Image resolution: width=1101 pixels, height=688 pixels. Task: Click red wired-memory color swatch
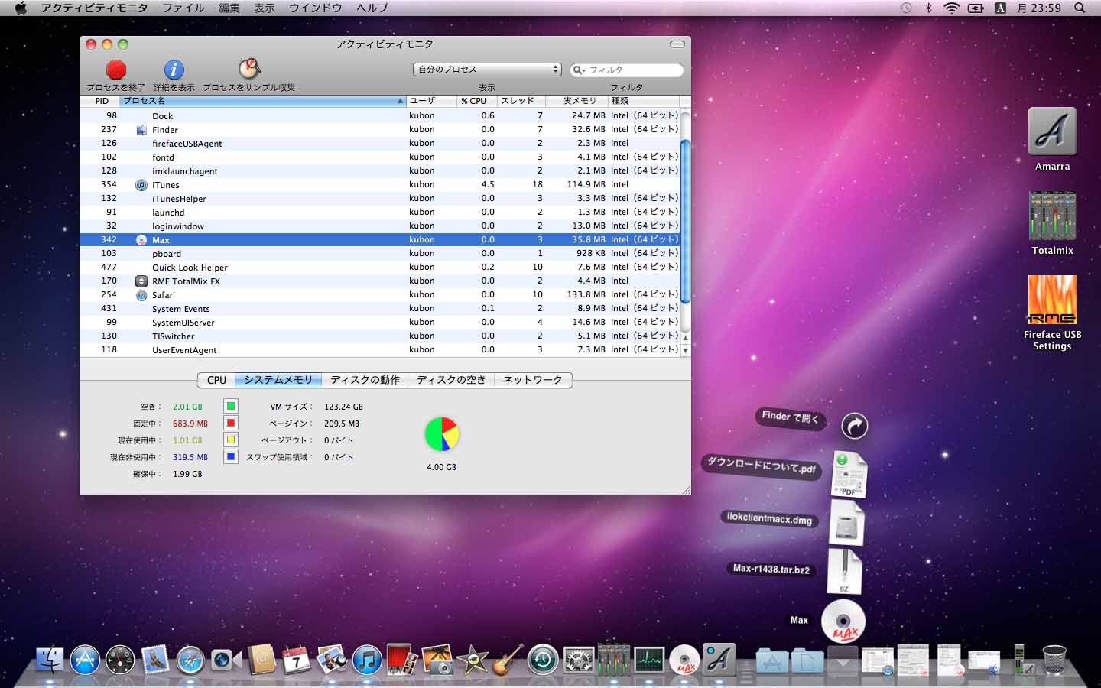coord(231,423)
